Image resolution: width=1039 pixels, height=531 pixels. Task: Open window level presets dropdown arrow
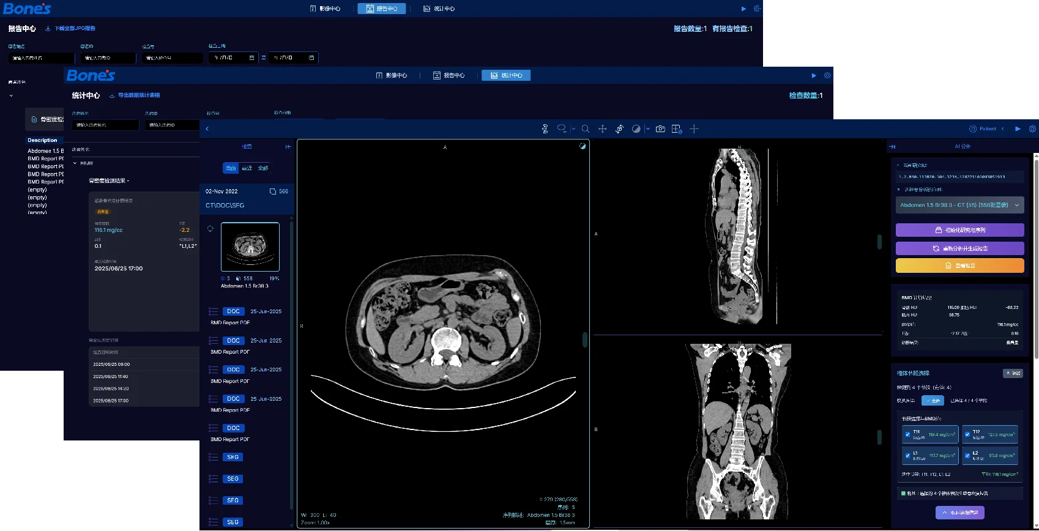point(647,129)
